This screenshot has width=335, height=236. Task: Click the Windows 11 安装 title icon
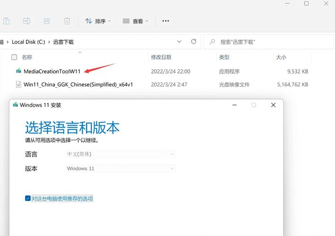pos(16,105)
